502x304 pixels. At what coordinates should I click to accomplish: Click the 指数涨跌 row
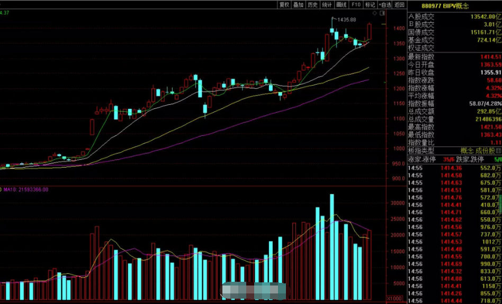point(455,80)
